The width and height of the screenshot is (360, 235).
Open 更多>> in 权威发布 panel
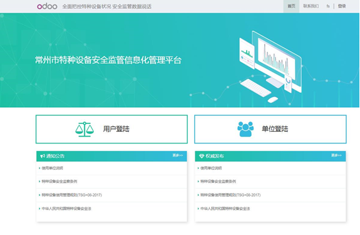[336, 155]
